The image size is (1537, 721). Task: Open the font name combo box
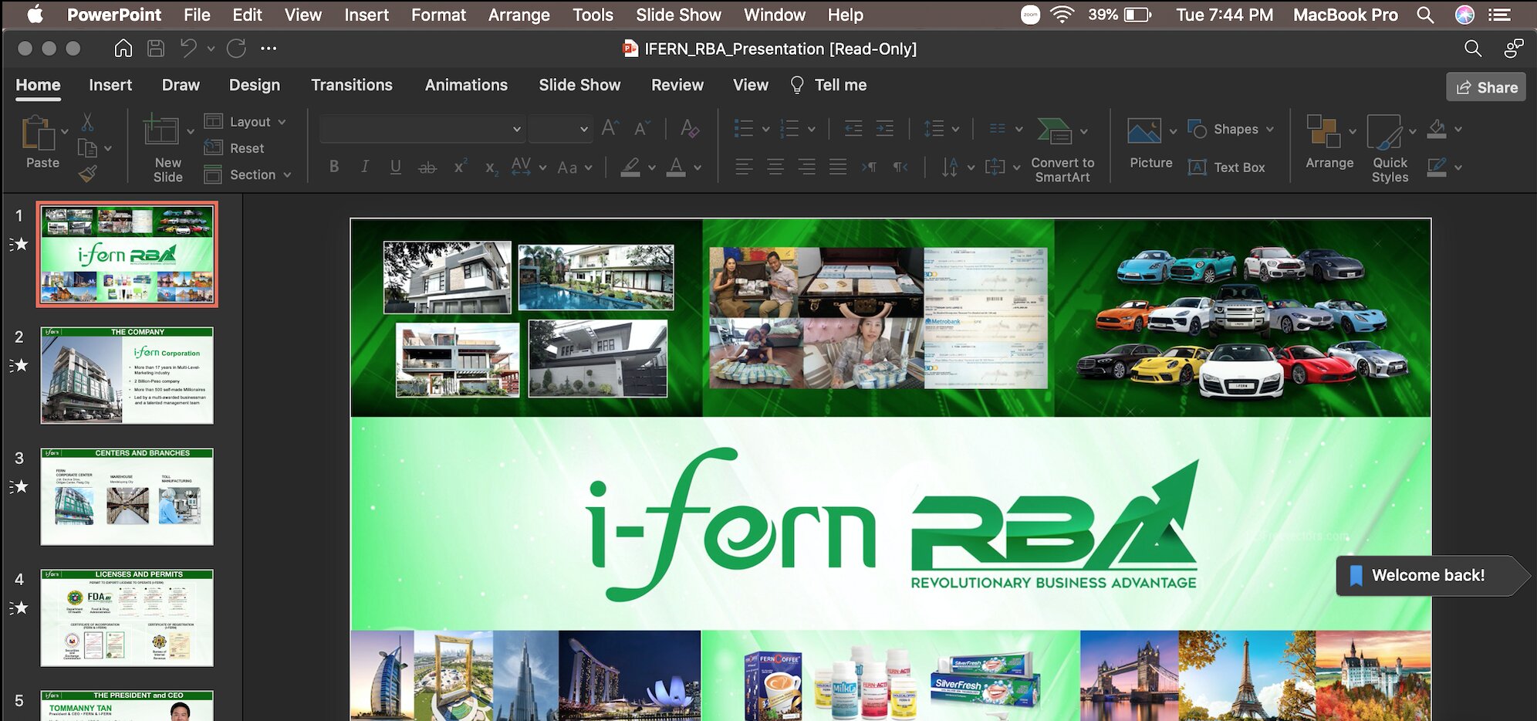[x=421, y=129]
